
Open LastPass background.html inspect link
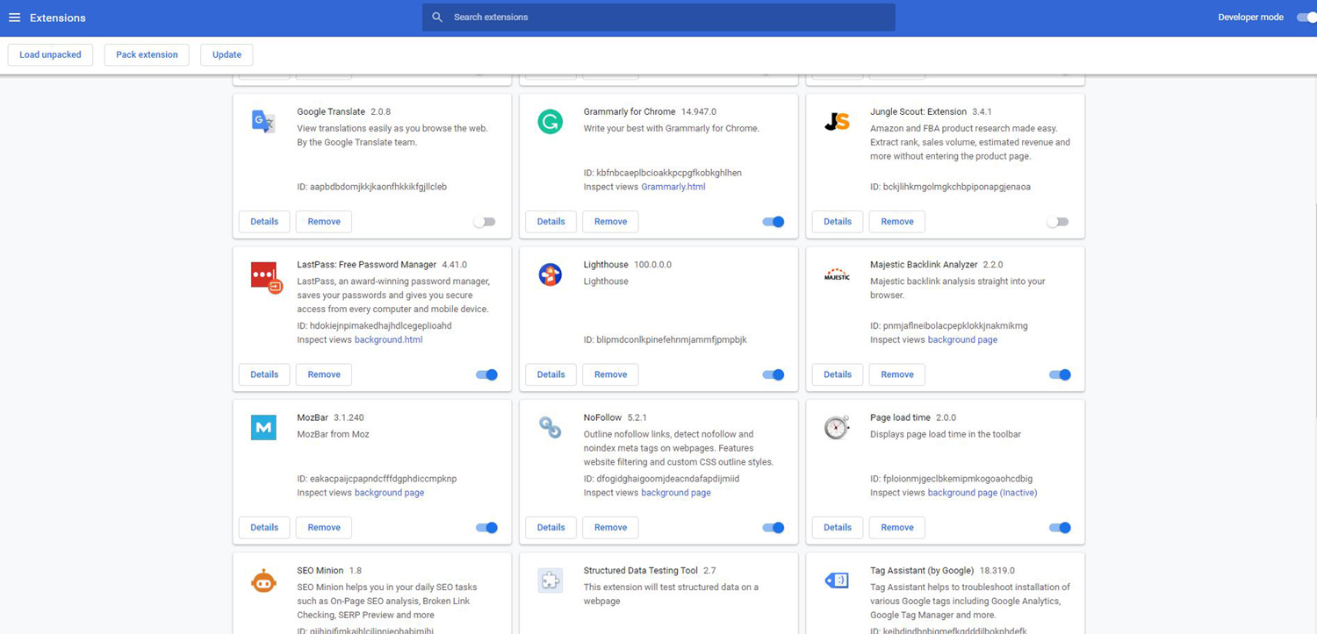(x=388, y=339)
